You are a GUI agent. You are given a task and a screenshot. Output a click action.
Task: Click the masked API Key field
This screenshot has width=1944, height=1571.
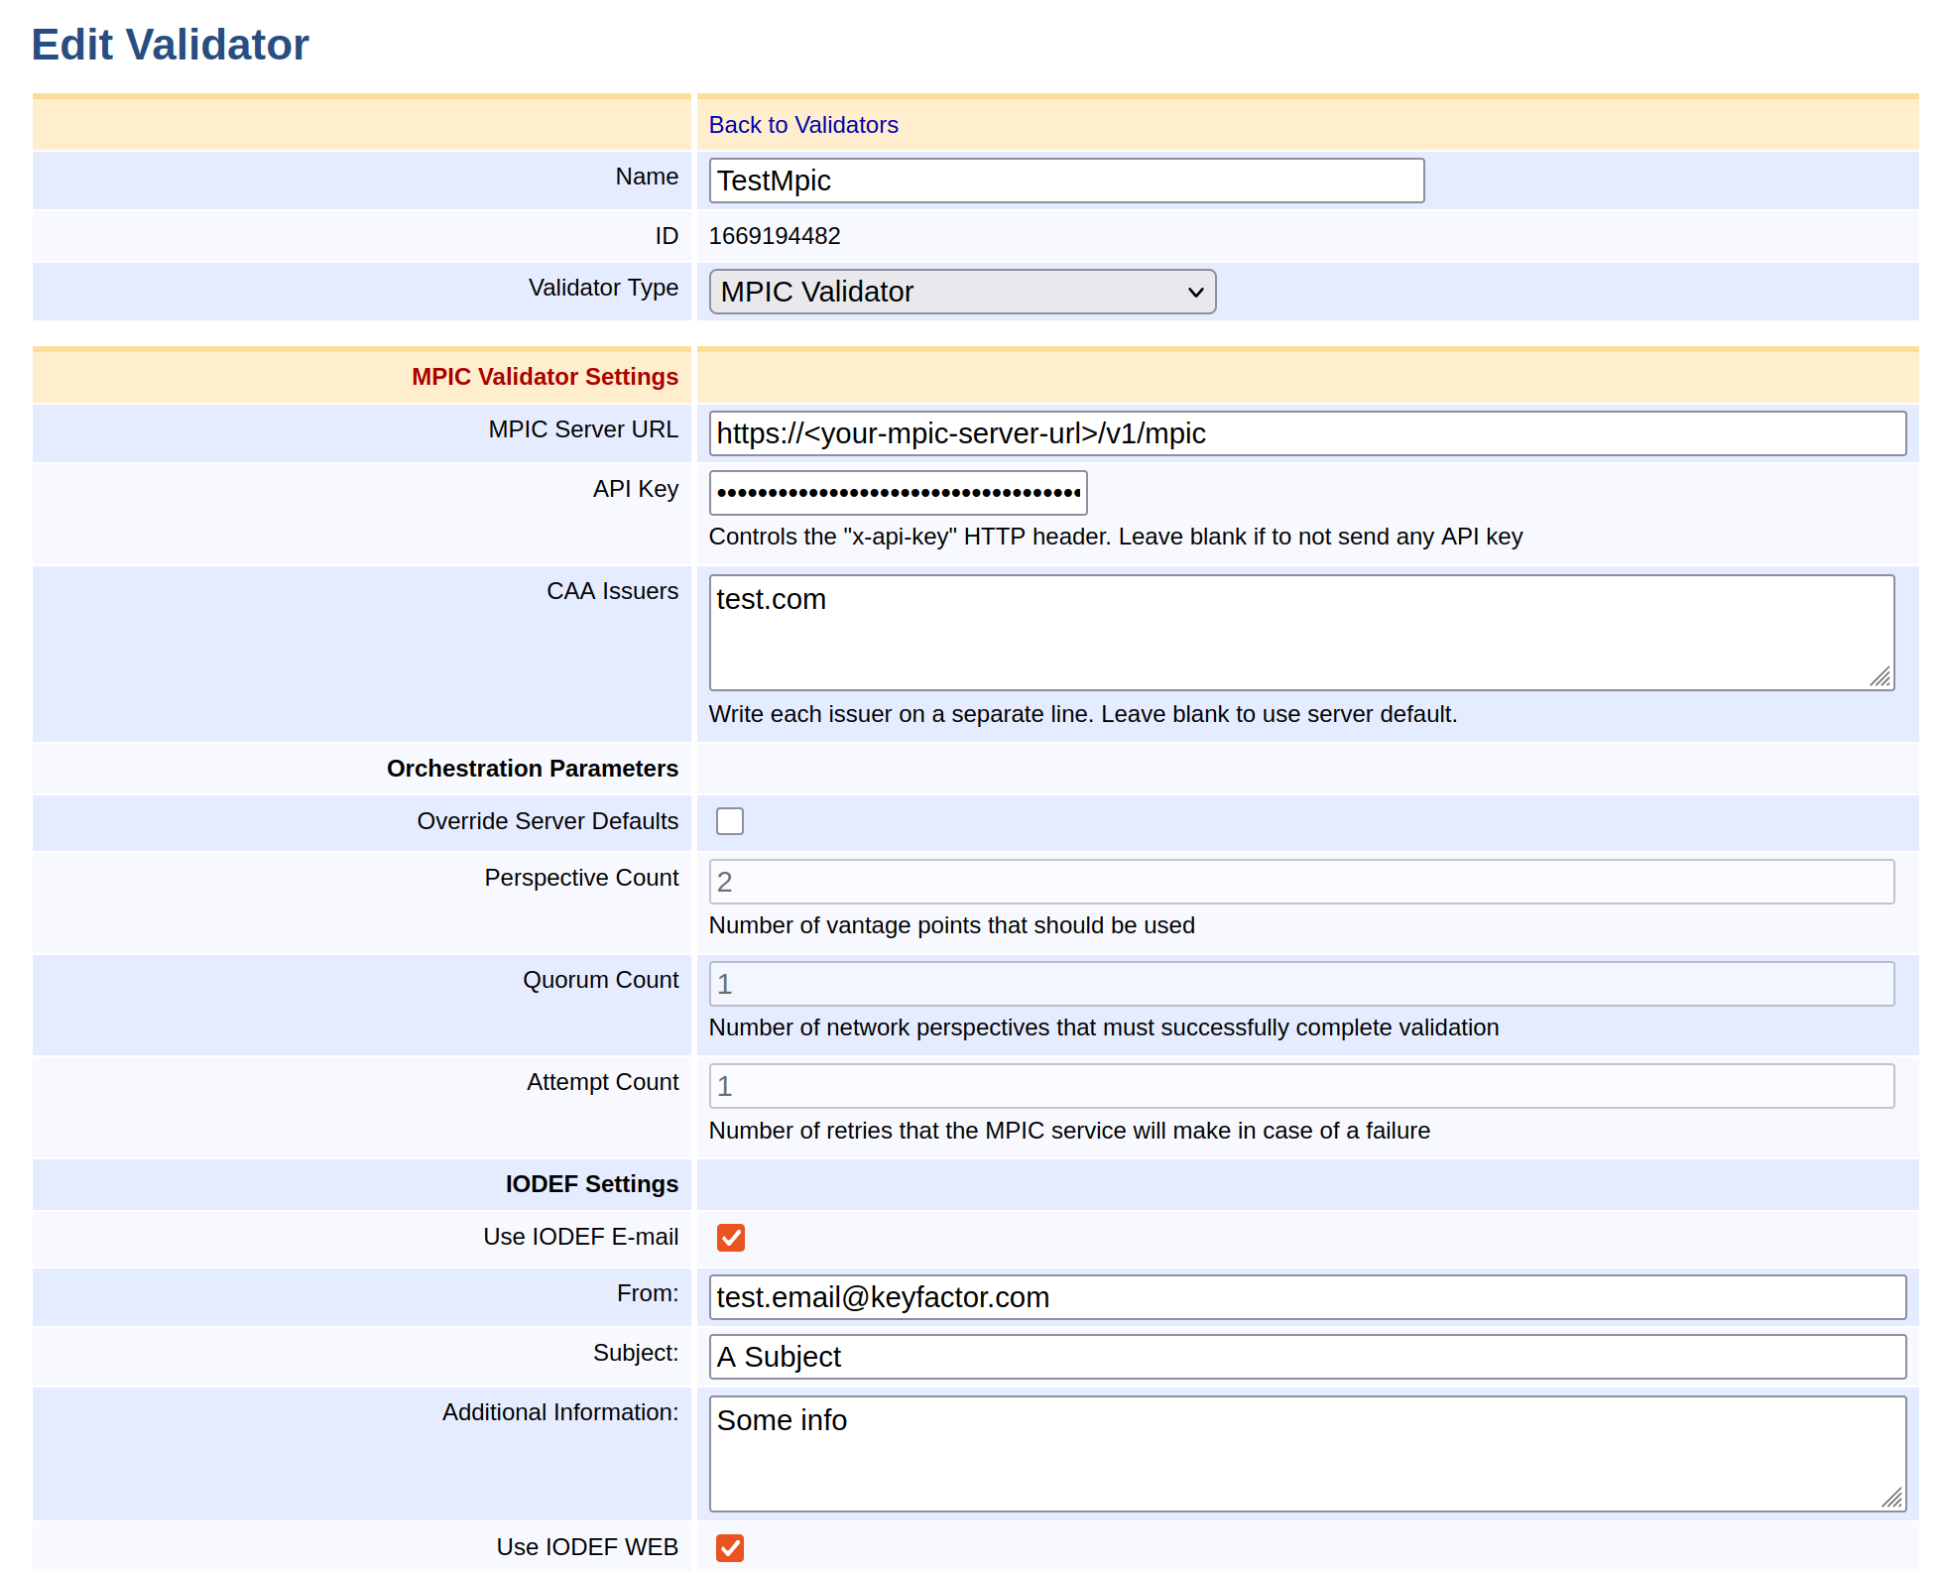pos(897,493)
